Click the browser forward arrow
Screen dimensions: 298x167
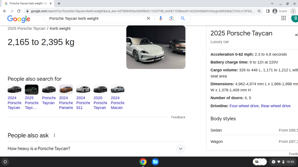tap(12, 11)
